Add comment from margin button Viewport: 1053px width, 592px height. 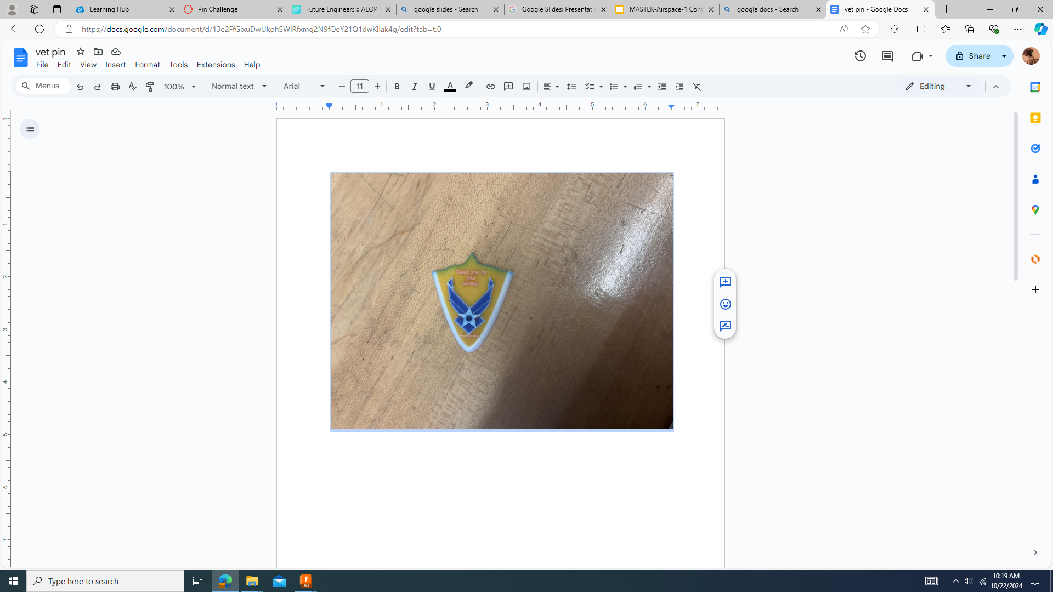coord(725,282)
